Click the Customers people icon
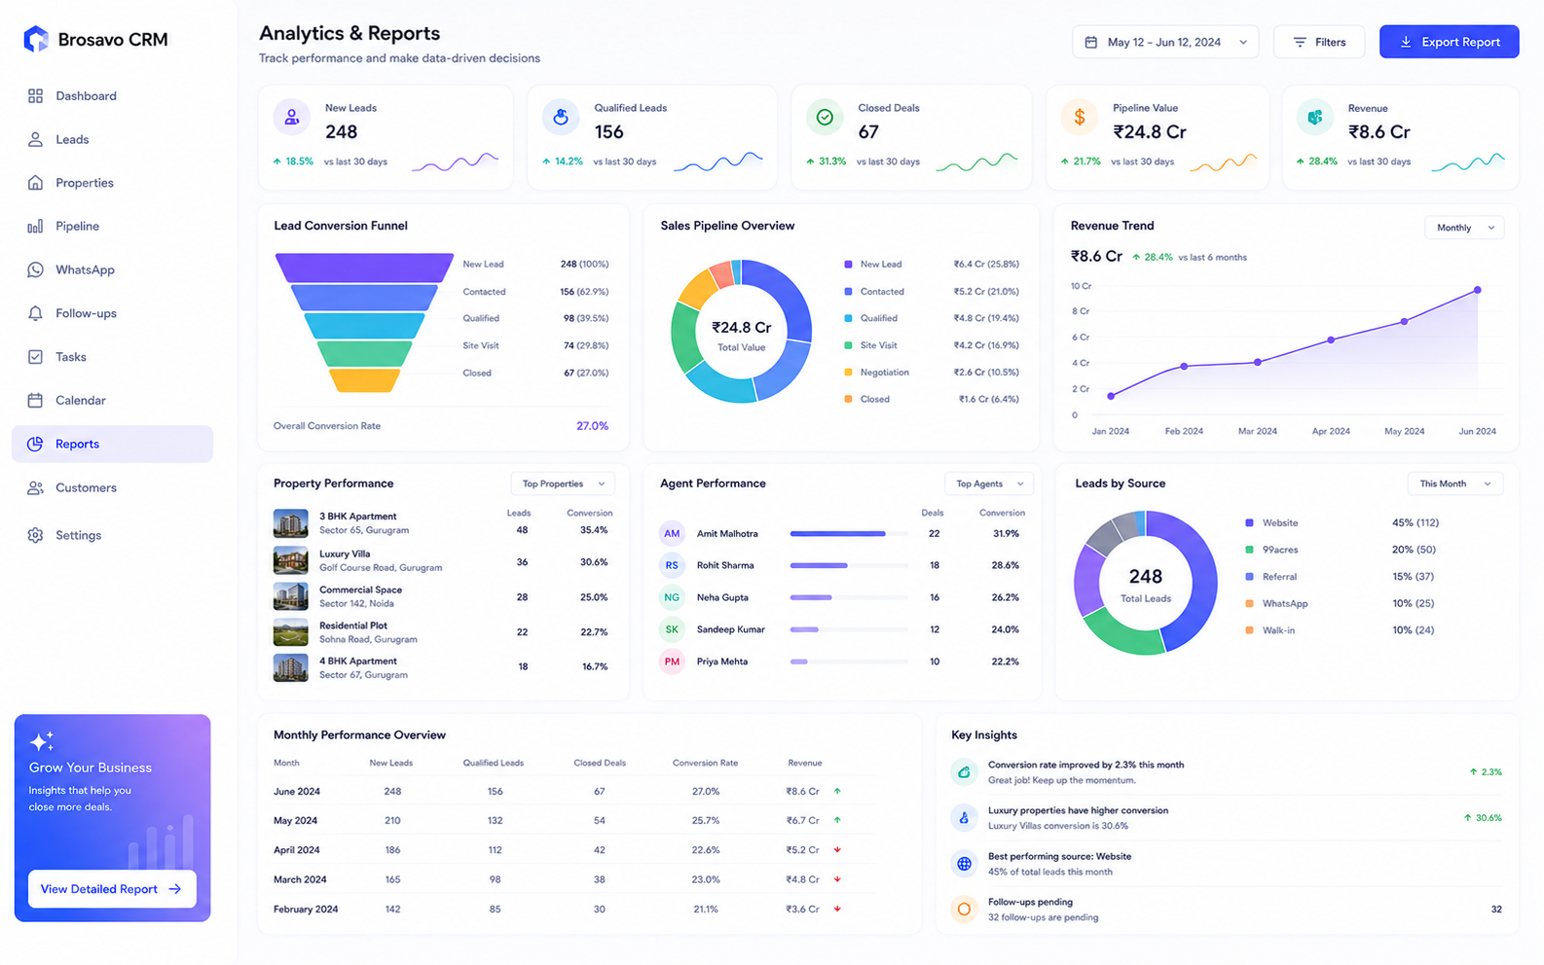Screen dimensions: 1544x965 click(35, 487)
